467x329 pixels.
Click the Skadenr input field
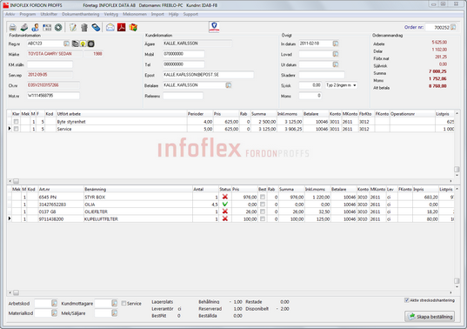coord(322,75)
